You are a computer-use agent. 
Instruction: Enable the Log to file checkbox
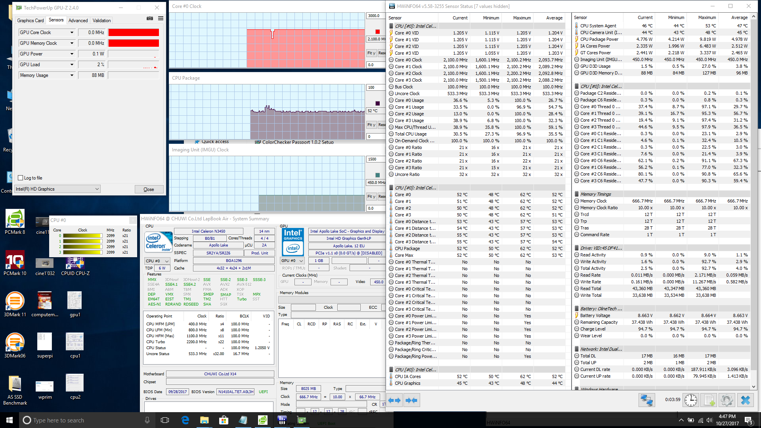click(x=21, y=178)
